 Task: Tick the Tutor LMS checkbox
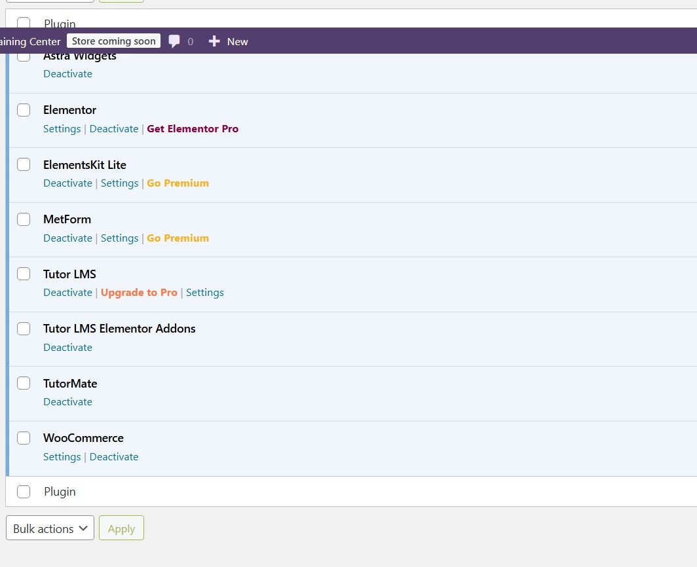click(24, 274)
